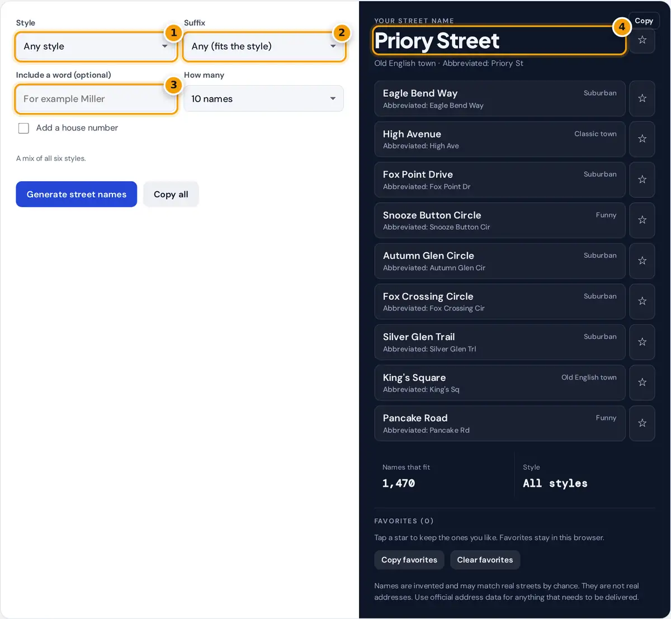Select the Pancake Road result card
Viewport: 671px width, 619px height.
[500, 423]
